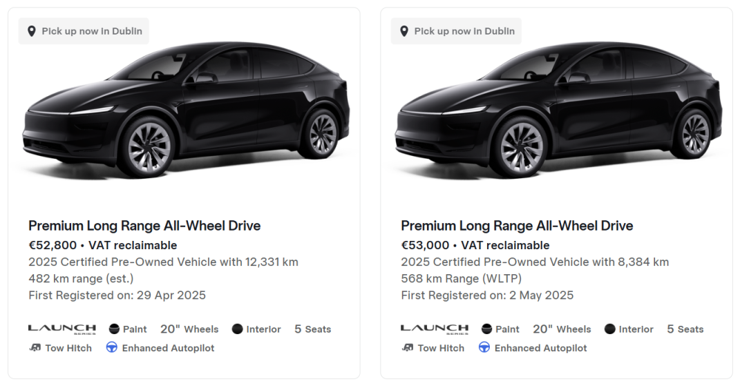
Task: Click Enhanced Autopilot steering wheel icon, second card
Action: click(484, 348)
